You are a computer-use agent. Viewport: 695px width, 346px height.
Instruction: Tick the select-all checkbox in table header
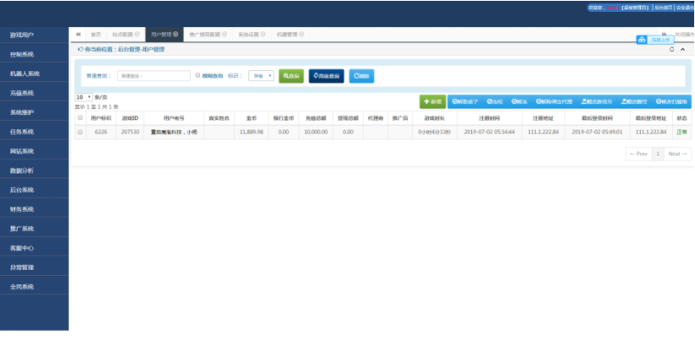pos(81,118)
